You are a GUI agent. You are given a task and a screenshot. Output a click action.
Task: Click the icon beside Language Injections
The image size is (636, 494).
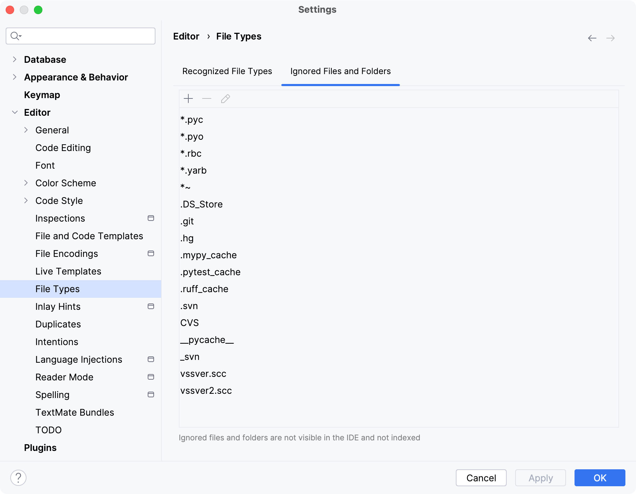coord(151,359)
